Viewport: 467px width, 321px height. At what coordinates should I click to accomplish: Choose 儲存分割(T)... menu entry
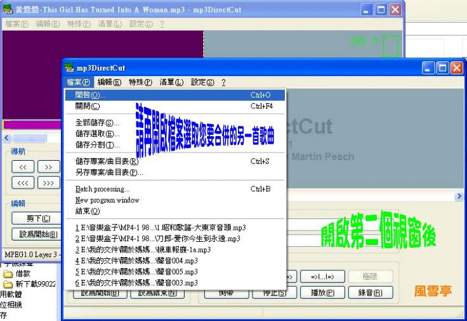click(x=175, y=145)
